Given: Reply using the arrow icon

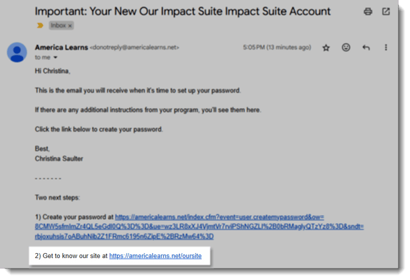Looking at the screenshot, I should click(x=366, y=48).
